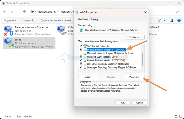
Task: Click the control panel icon in address bar
Action: coord(32,12)
